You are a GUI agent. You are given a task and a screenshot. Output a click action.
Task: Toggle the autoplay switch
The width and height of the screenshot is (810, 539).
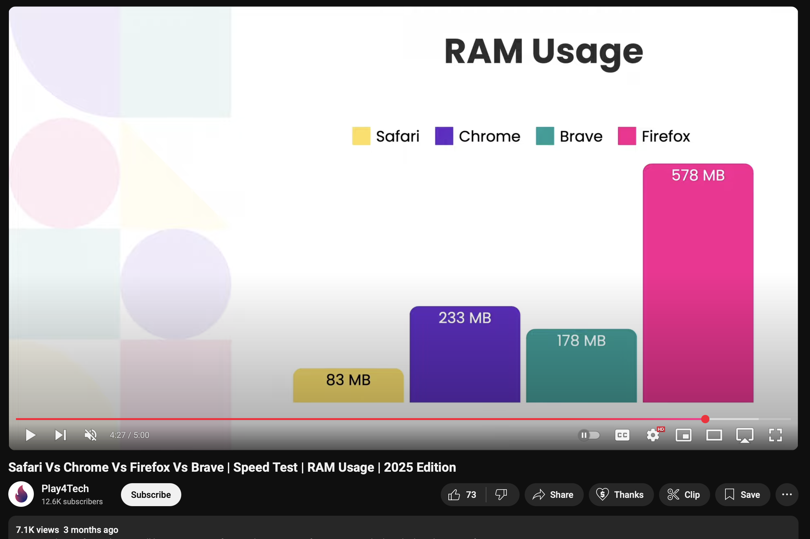tap(589, 435)
